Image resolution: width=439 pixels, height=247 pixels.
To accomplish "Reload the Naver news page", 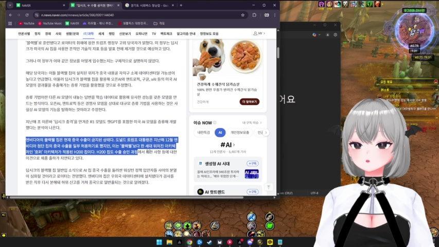I will pyautogui.click(x=27, y=15).
